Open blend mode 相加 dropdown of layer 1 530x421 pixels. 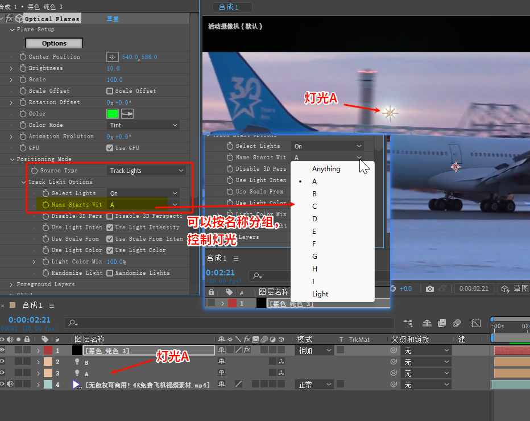314,350
